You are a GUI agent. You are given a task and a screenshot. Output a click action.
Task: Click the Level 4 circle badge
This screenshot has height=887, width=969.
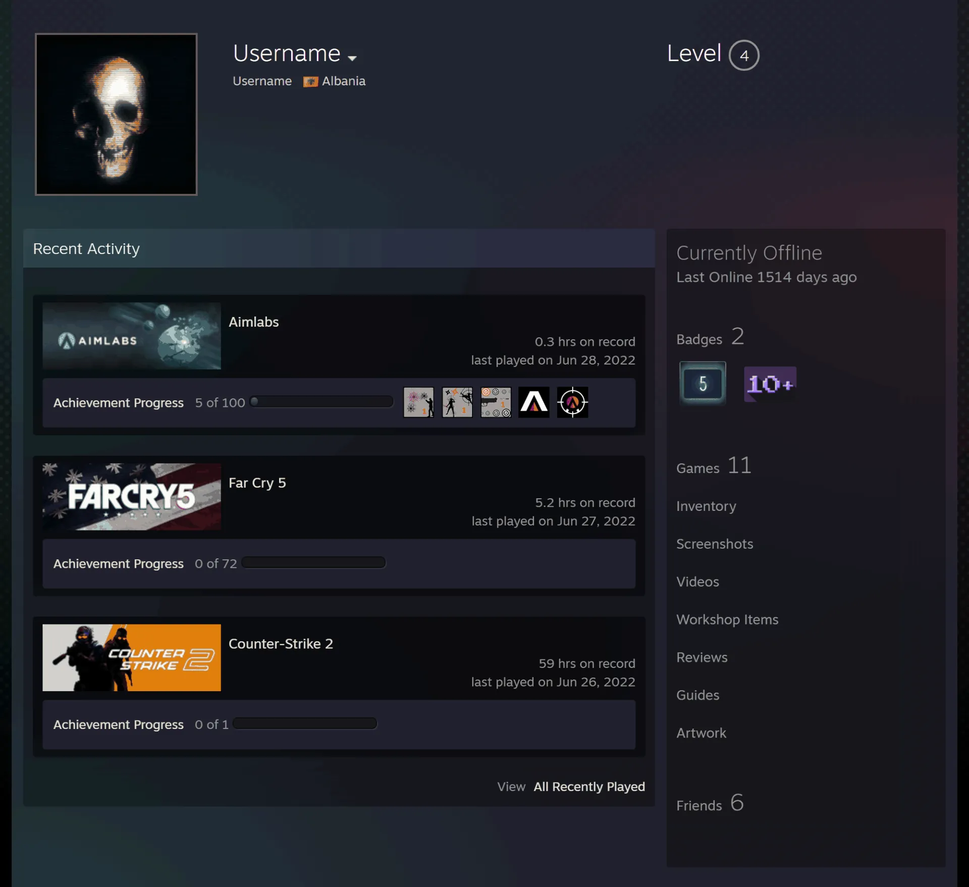(744, 55)
